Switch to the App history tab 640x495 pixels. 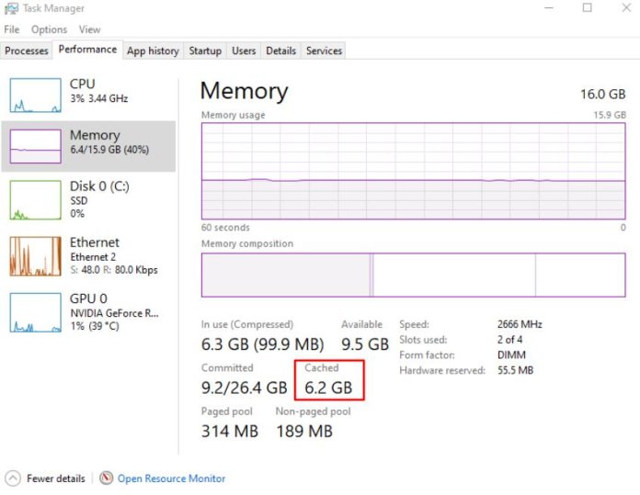pyautogui.click(x=153, y=51)
